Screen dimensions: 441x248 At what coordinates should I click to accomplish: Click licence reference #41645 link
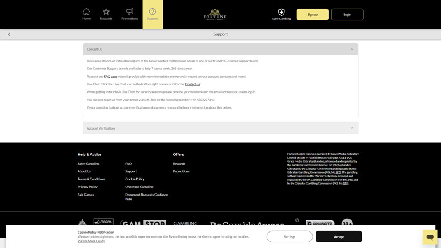pyautogui.click(x=348, y=180)
